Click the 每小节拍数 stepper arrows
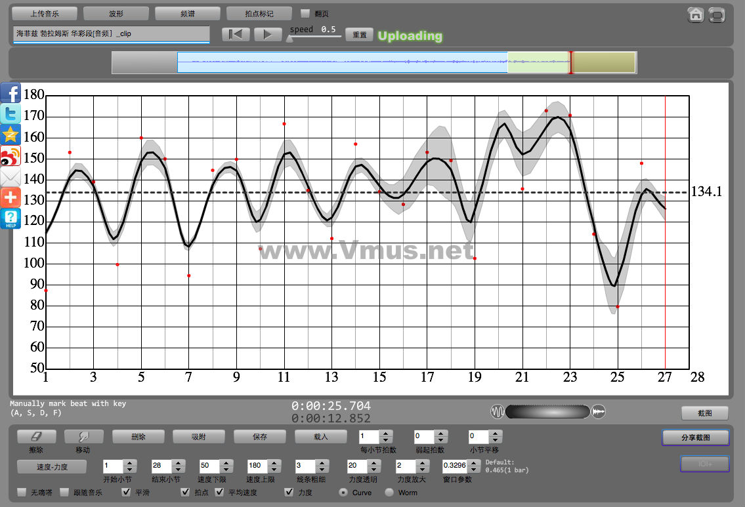The width and height of the screenshot is (745, 507). pyautogui.click(x=386, y=436)
